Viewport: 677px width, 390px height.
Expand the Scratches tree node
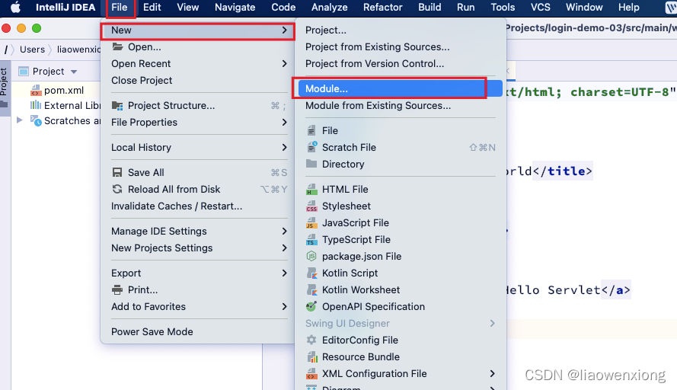pos(20,120)
